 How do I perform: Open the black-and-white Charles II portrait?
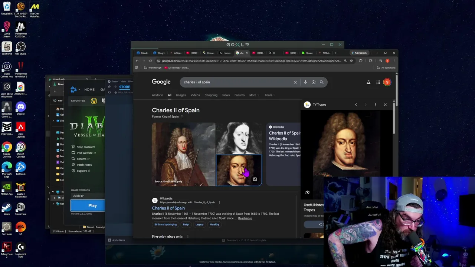pyautogui.click(x=239, y=138)
